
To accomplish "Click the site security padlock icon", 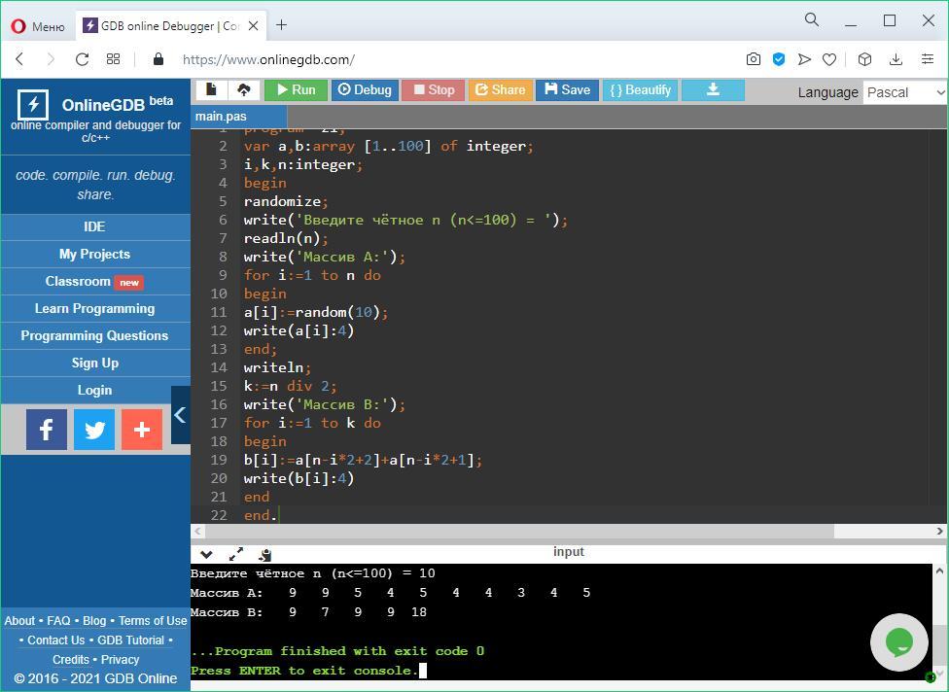I will (158, 58).
